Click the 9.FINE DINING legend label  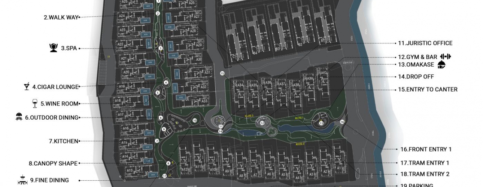coord(49,180)
